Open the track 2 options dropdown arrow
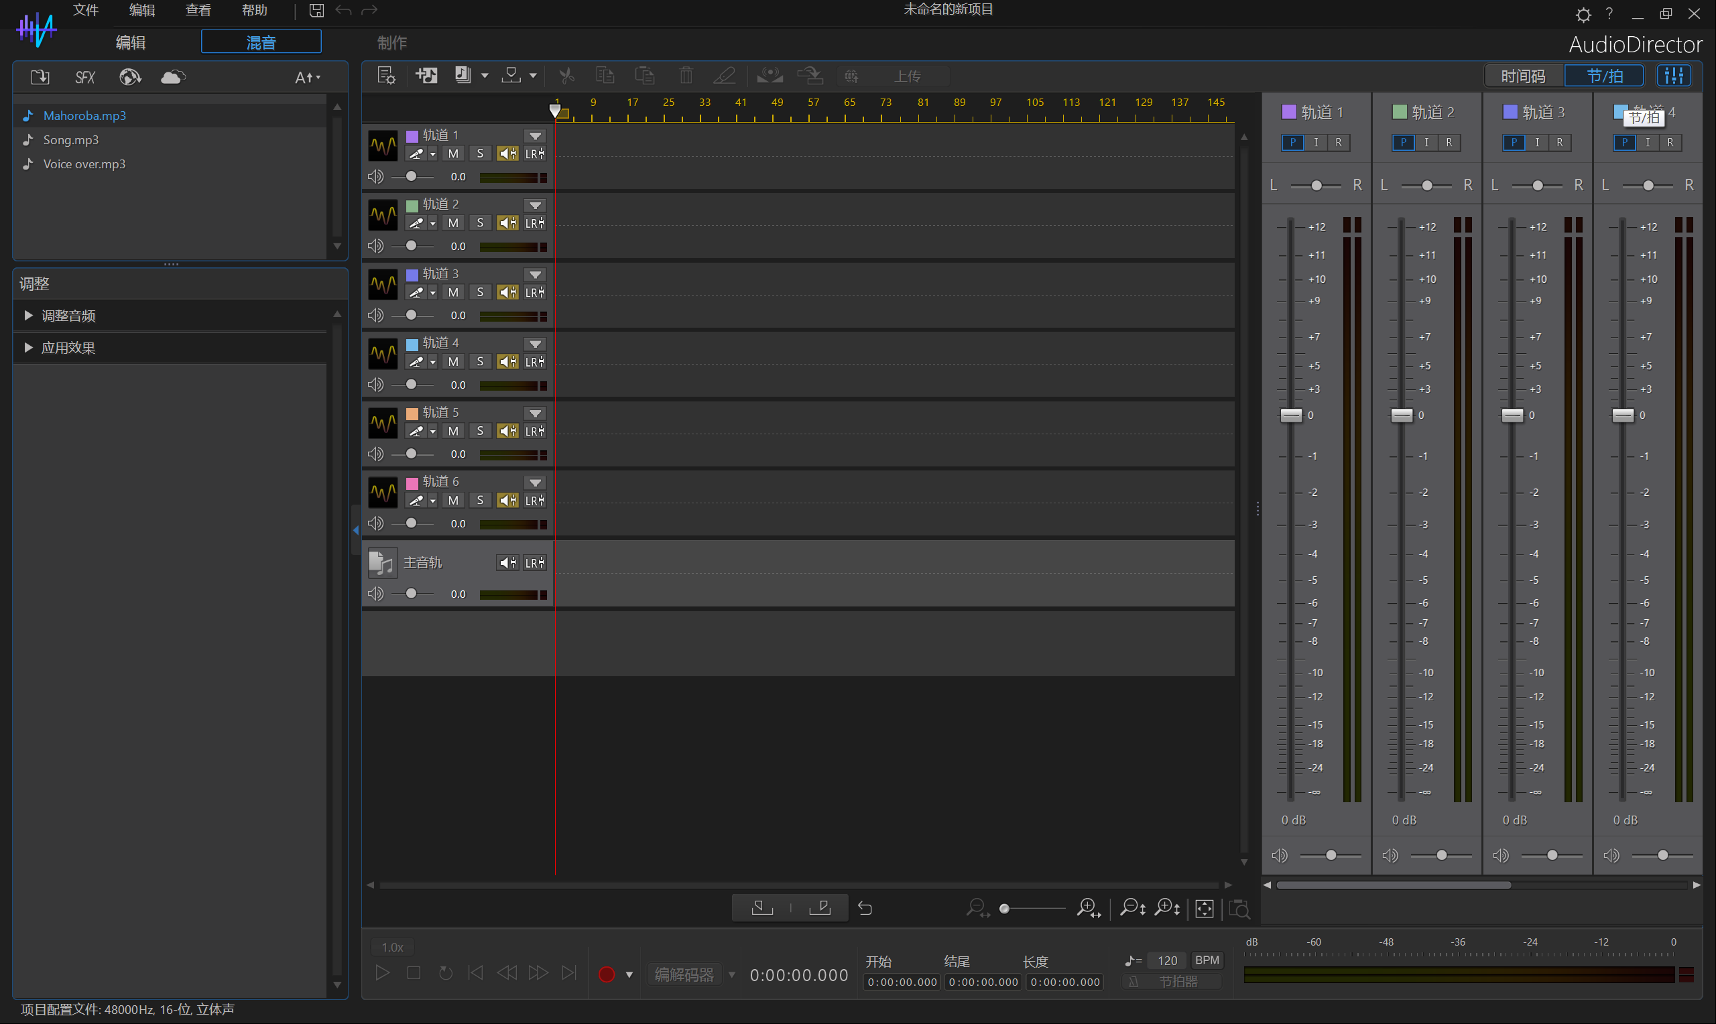1716x1024 pixels. pos(535,205)
